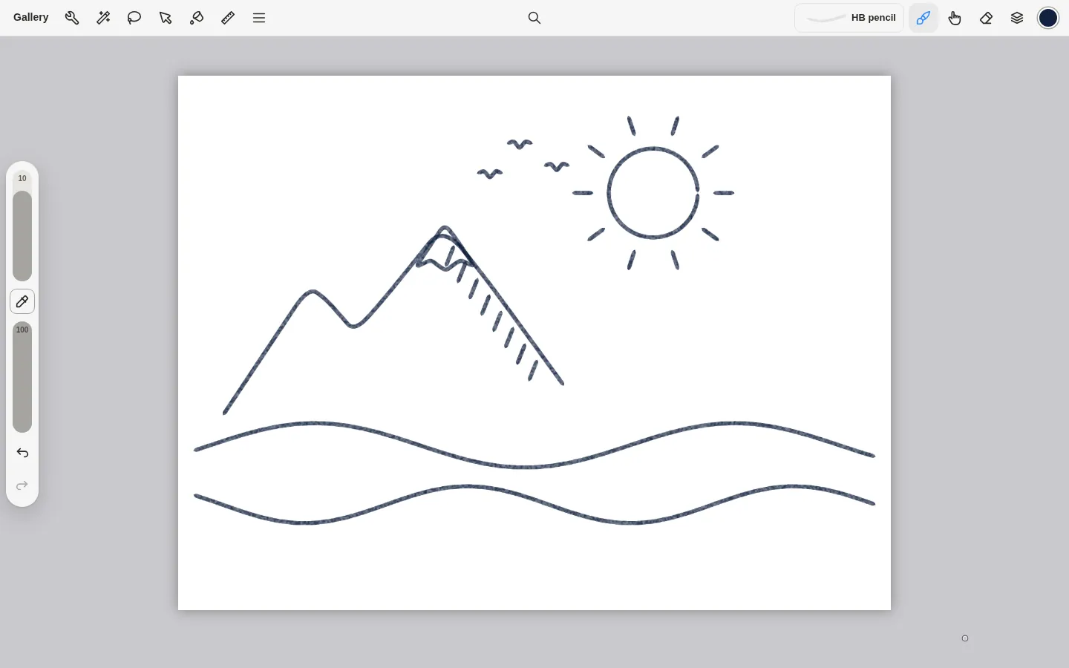
Task: Click the brush opacity slider
Action: [x=22, y=377]
